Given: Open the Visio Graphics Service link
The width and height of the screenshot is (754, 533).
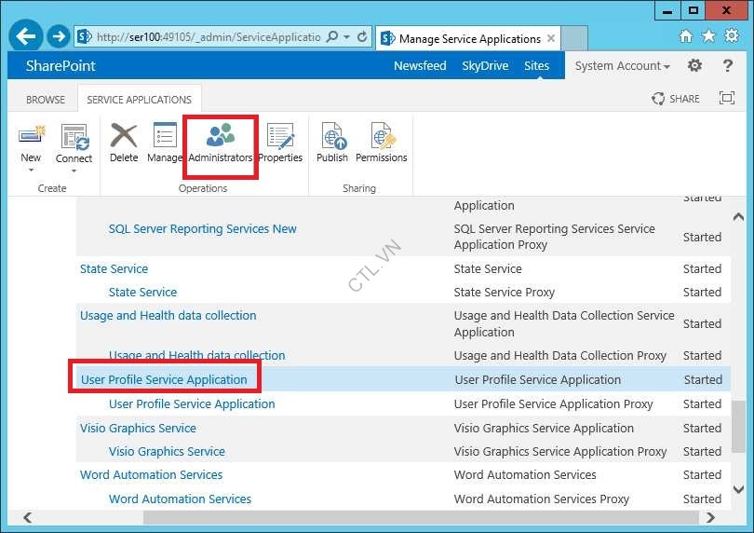Looking at the screenshot, I should click(138, 429).
